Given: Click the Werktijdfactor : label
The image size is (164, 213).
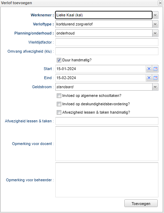Looking at the screenshot, I should pyautogui.click(x=41, y=42).
